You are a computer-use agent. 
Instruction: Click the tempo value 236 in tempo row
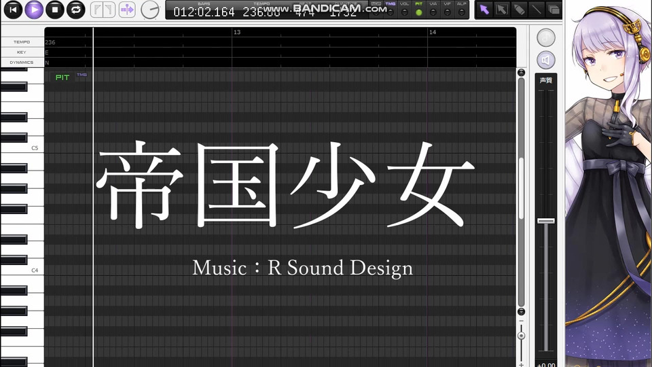point(50,42)
